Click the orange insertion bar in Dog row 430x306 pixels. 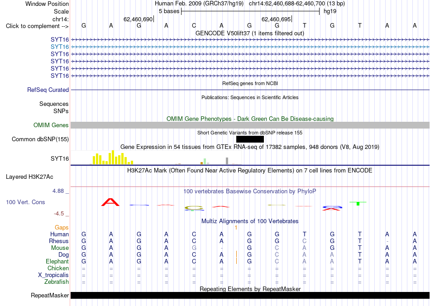(236, 254)
